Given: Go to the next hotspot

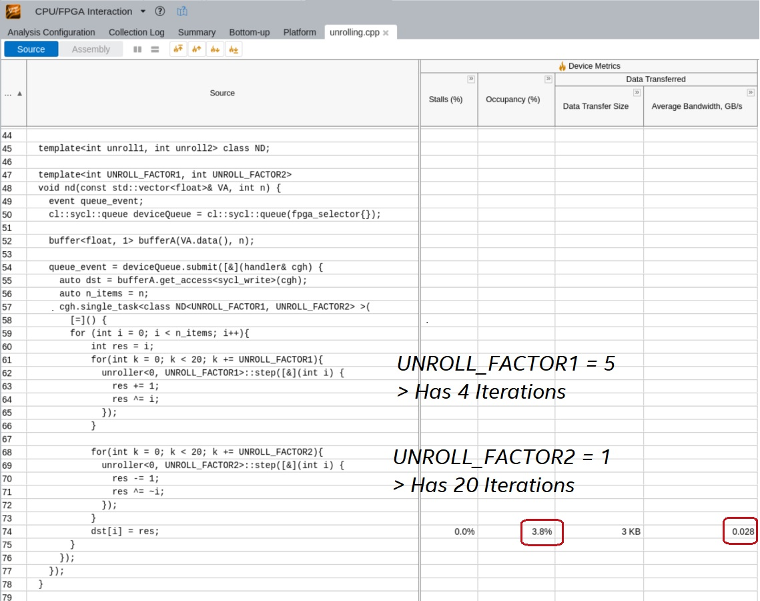Looking at the screenshot, I should click(x=215, y=49).
